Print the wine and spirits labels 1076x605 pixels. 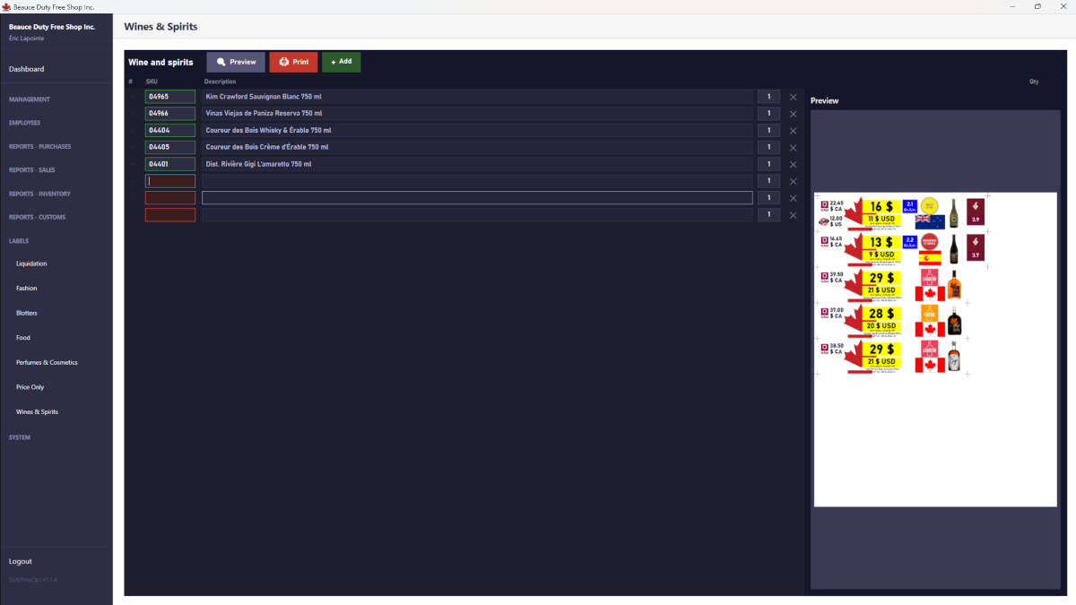coord(293,62)
